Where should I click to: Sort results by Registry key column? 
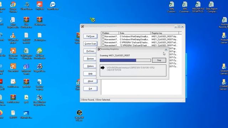tap(165, 33)
